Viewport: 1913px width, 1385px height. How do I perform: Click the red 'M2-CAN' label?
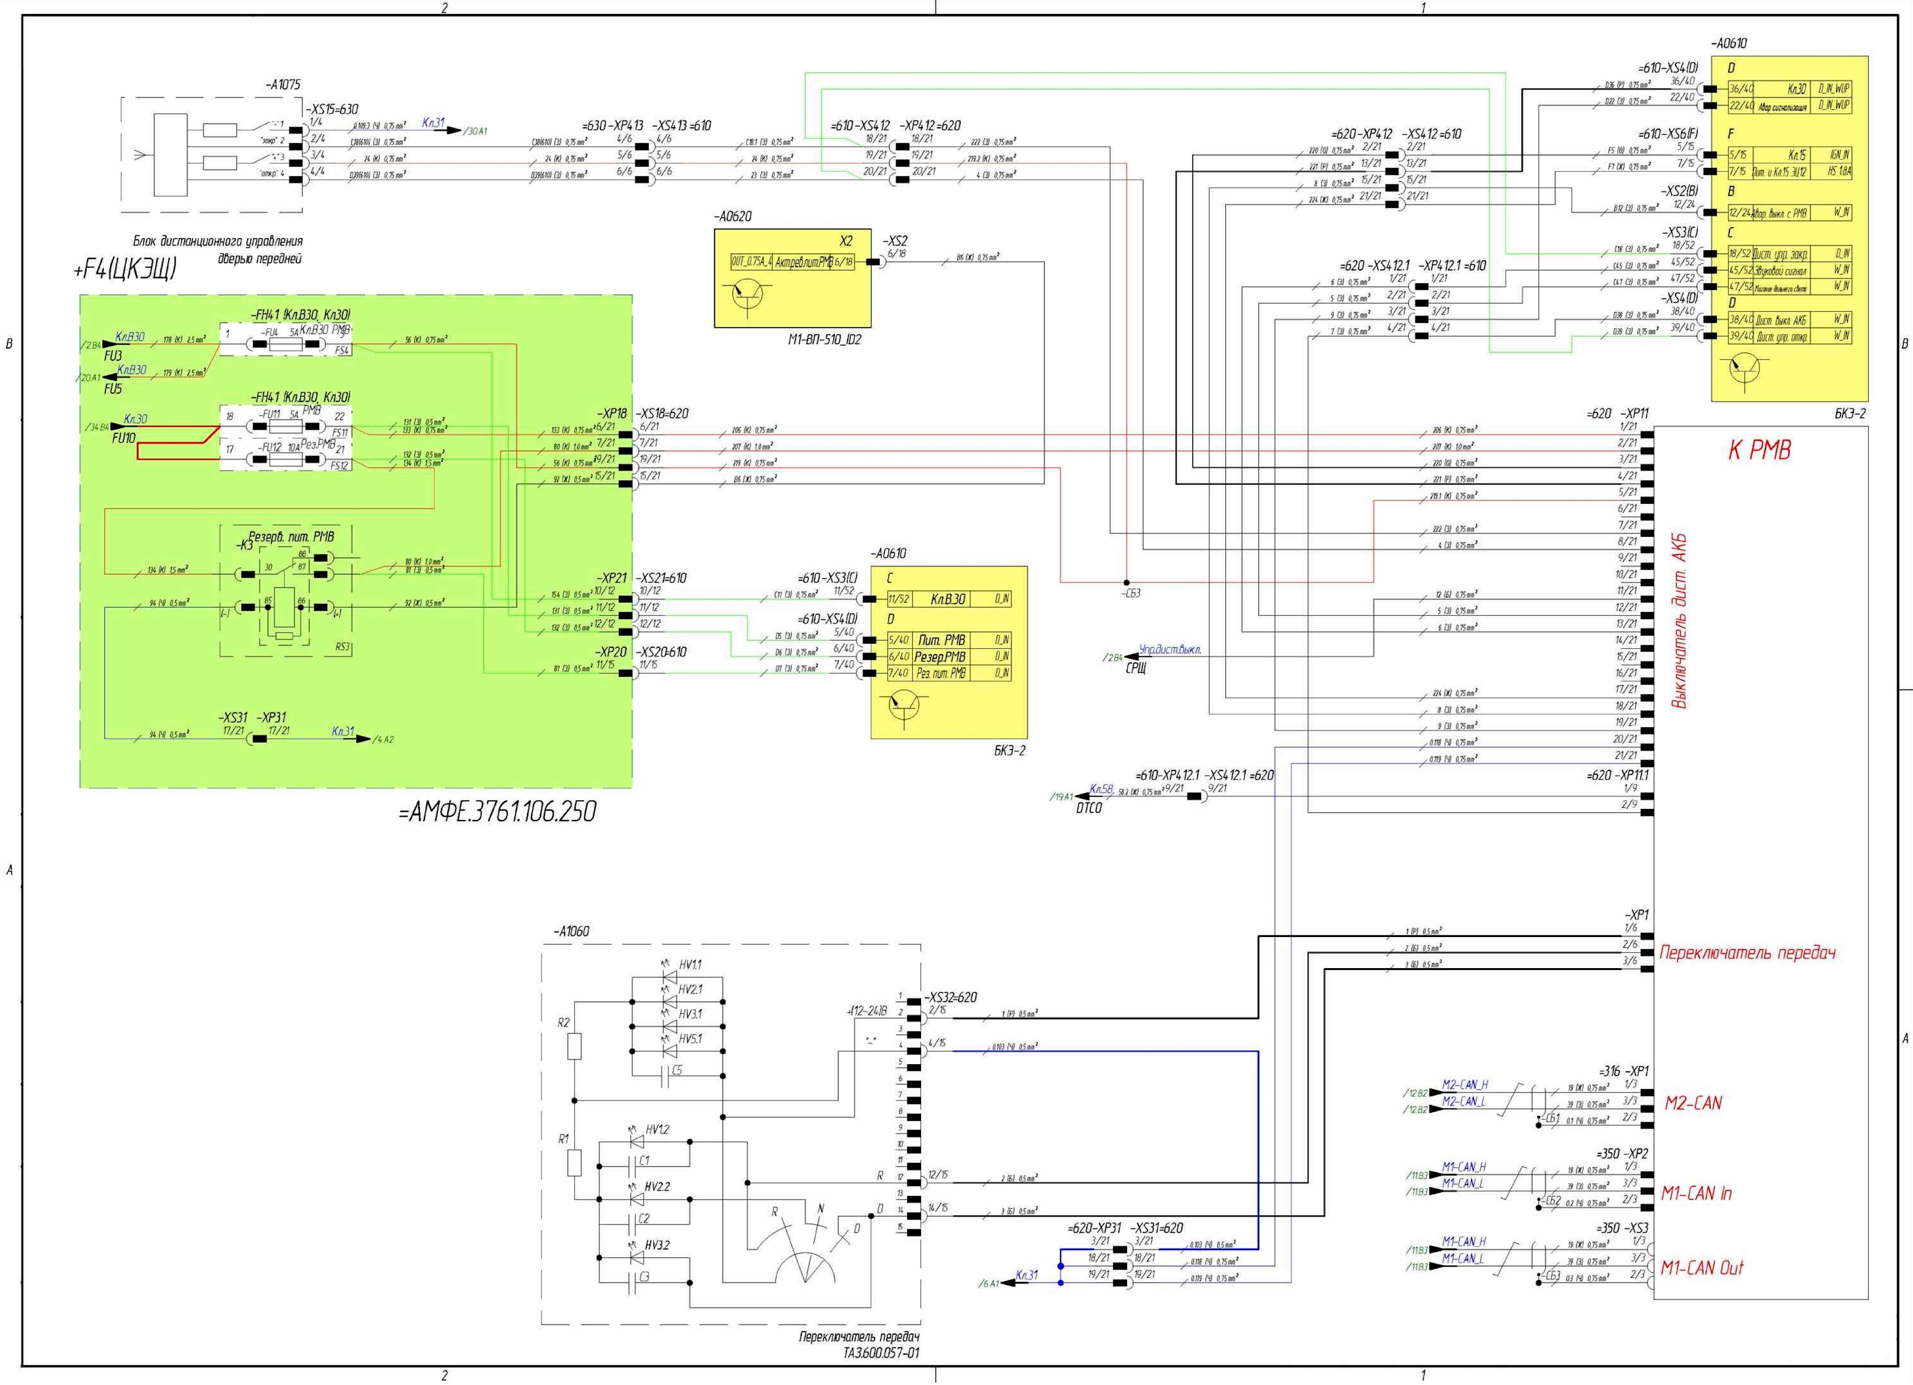[x=1693, y=1103]
